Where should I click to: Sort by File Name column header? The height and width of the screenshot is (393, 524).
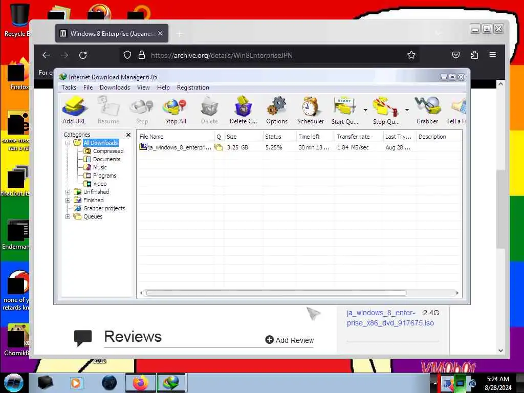[176, 137]
